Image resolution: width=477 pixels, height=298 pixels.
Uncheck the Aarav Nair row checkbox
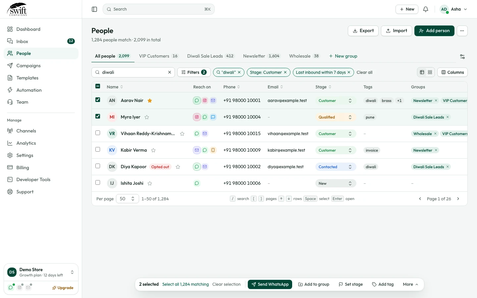click(x=98, y=100)
